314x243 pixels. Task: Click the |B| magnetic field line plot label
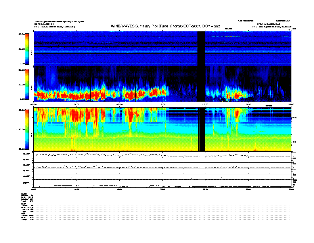coord(27,183)
